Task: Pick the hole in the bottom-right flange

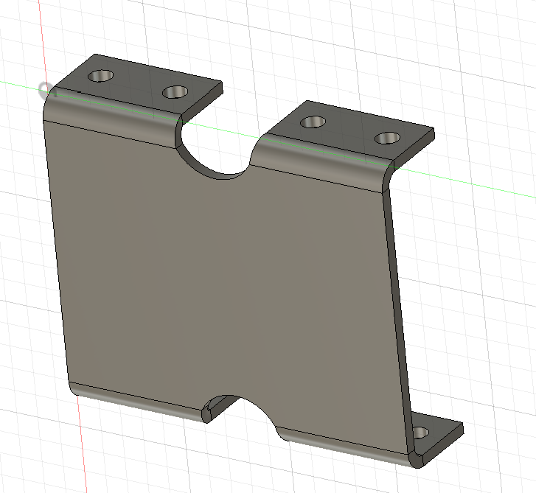Action: click(x=421, y=433)
